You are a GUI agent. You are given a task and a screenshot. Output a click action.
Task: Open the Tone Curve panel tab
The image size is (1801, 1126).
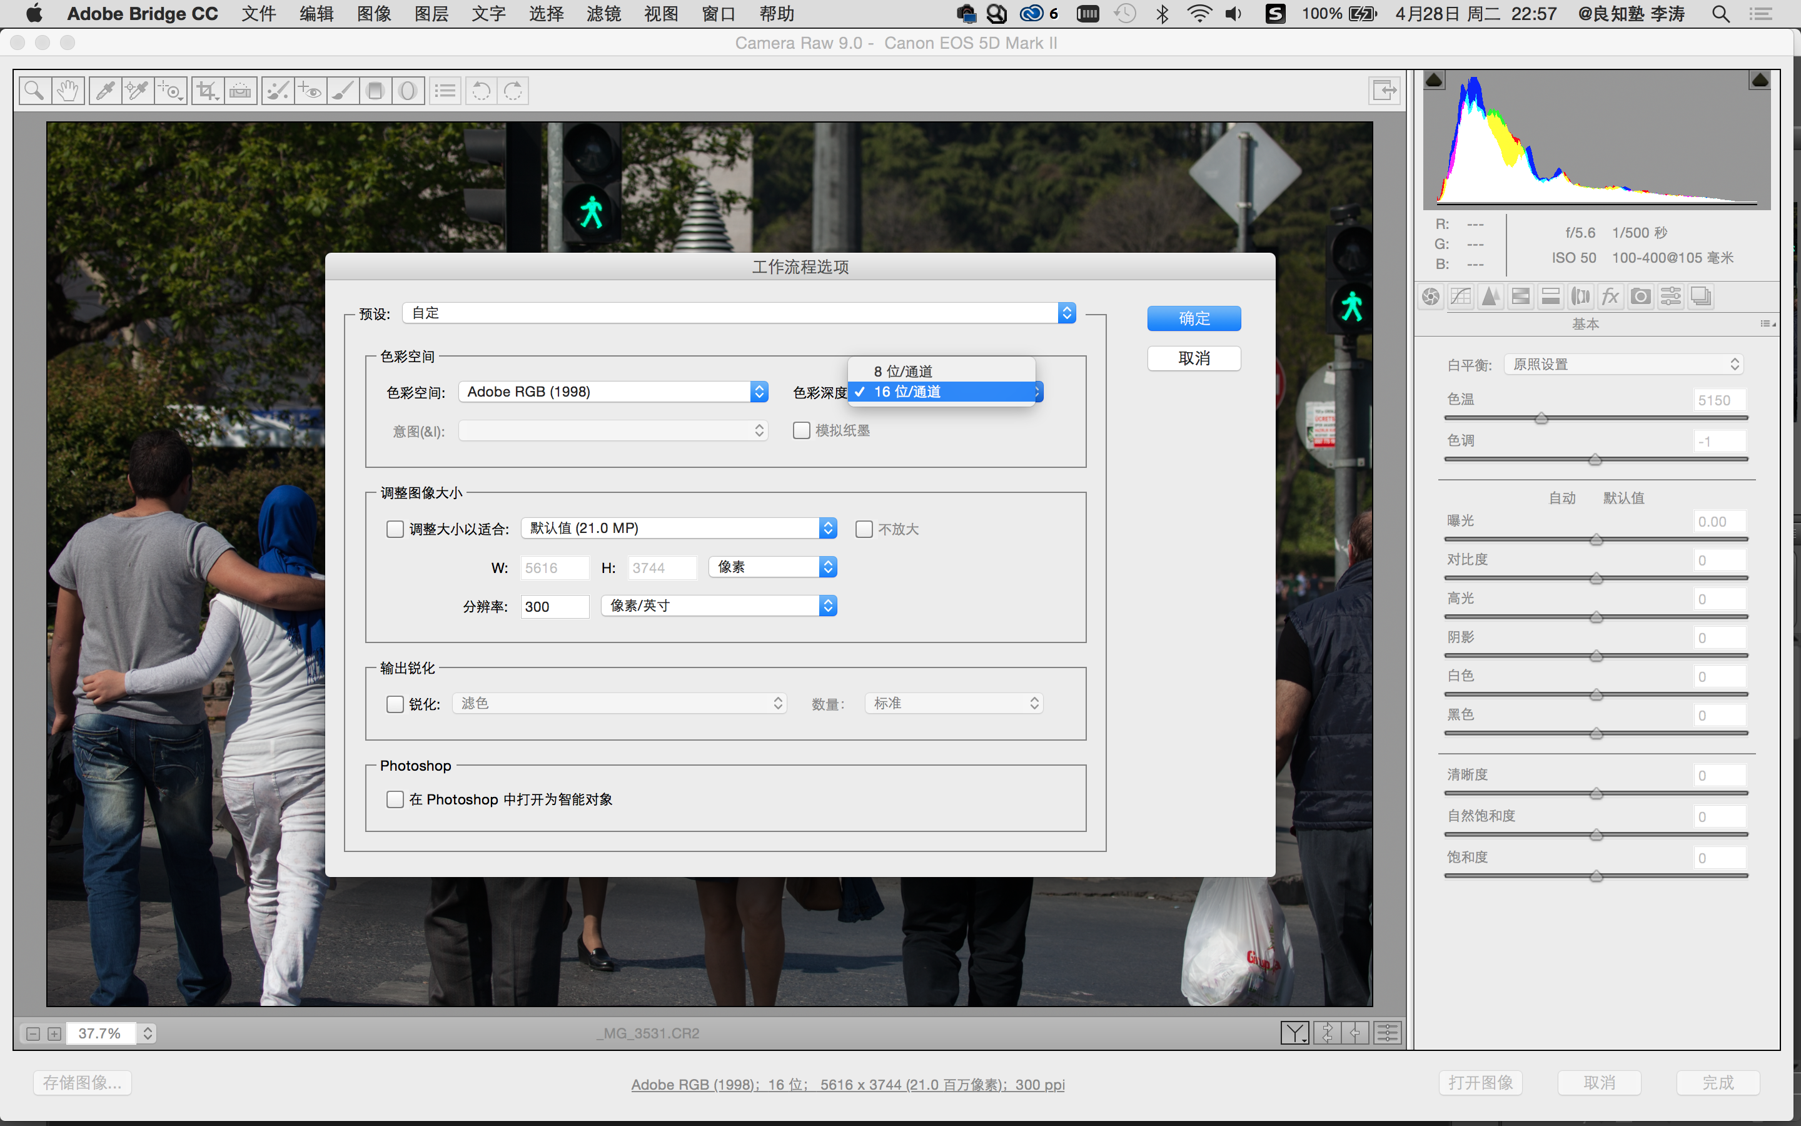(x=1460, y=297)
